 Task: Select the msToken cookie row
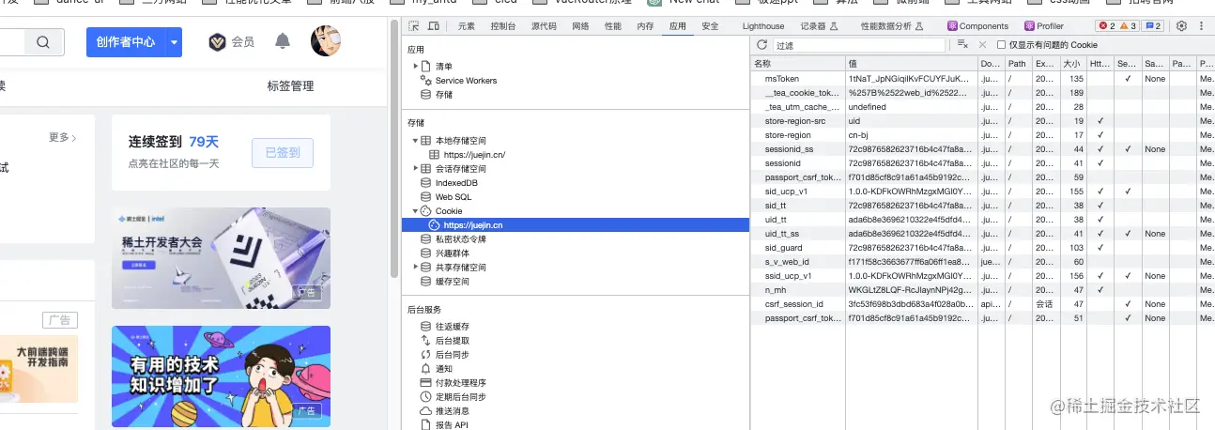(983, 79)
